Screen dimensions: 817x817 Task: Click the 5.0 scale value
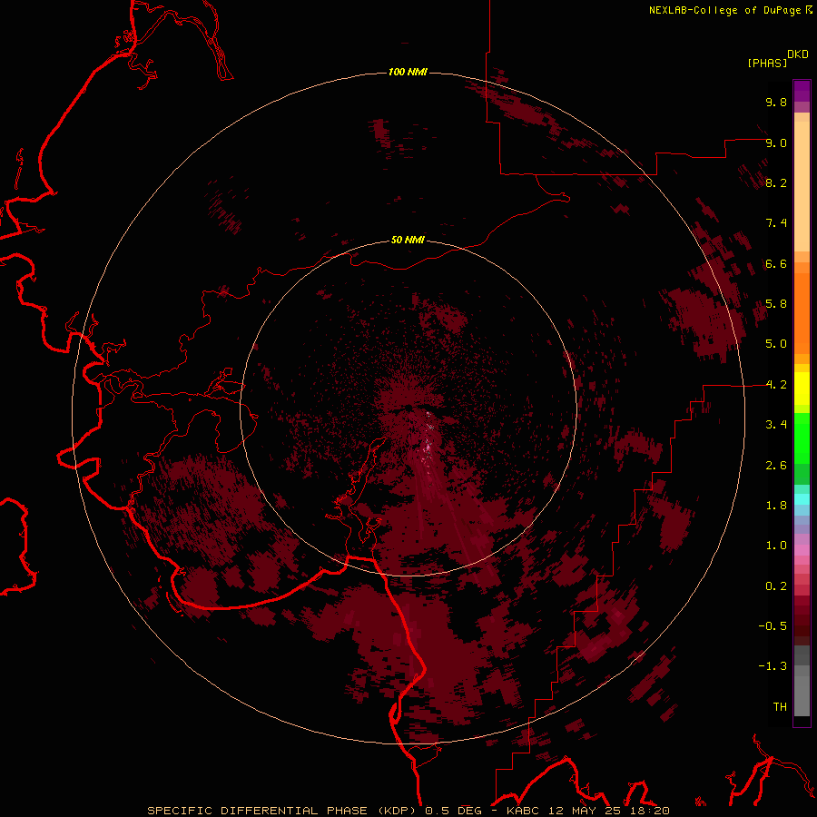[776, 344]
